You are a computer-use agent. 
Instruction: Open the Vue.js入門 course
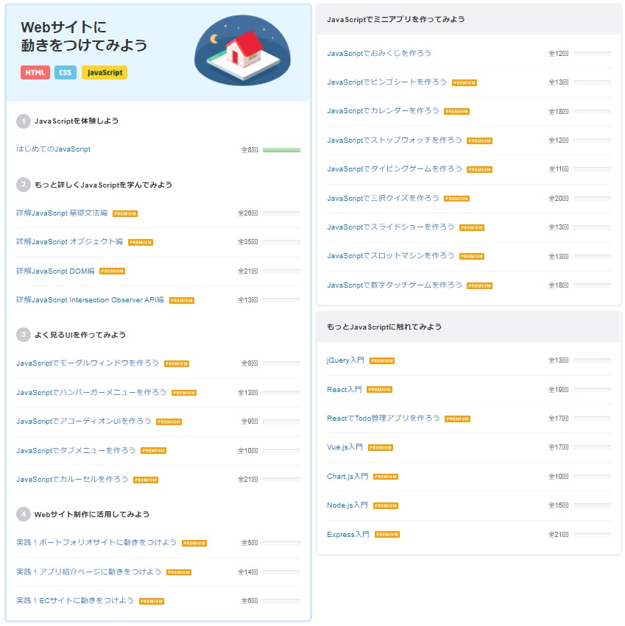pyautogui.click(x=345, y=447)
